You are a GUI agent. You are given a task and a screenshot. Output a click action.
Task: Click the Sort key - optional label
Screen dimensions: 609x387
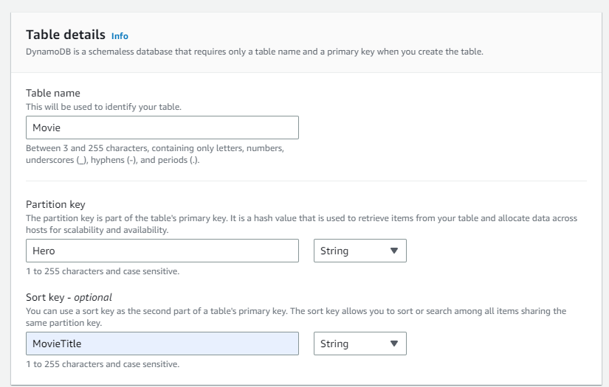[x=69, y=297]
